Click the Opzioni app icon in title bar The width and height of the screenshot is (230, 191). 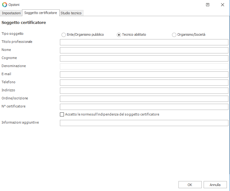pyautogui.click(x=5, y=5)
